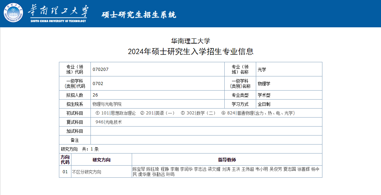Click advisor name 刘涛
This screenshot has height=195, width=381.
226,169
